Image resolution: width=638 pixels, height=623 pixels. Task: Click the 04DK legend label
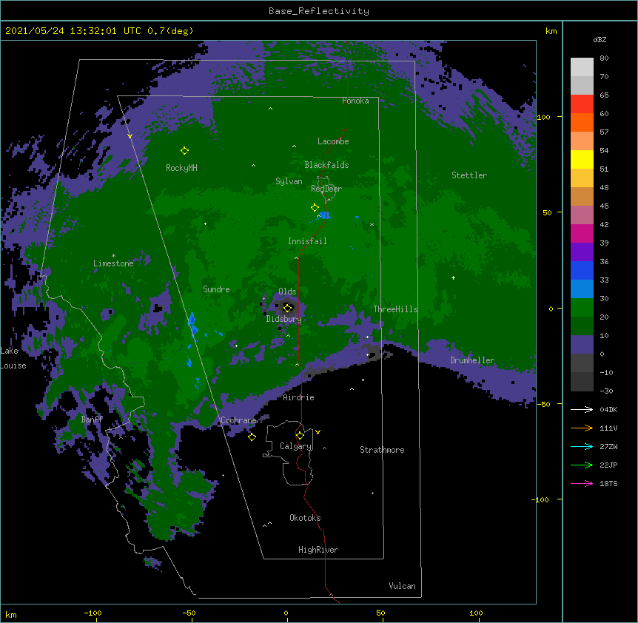(608, 409)
